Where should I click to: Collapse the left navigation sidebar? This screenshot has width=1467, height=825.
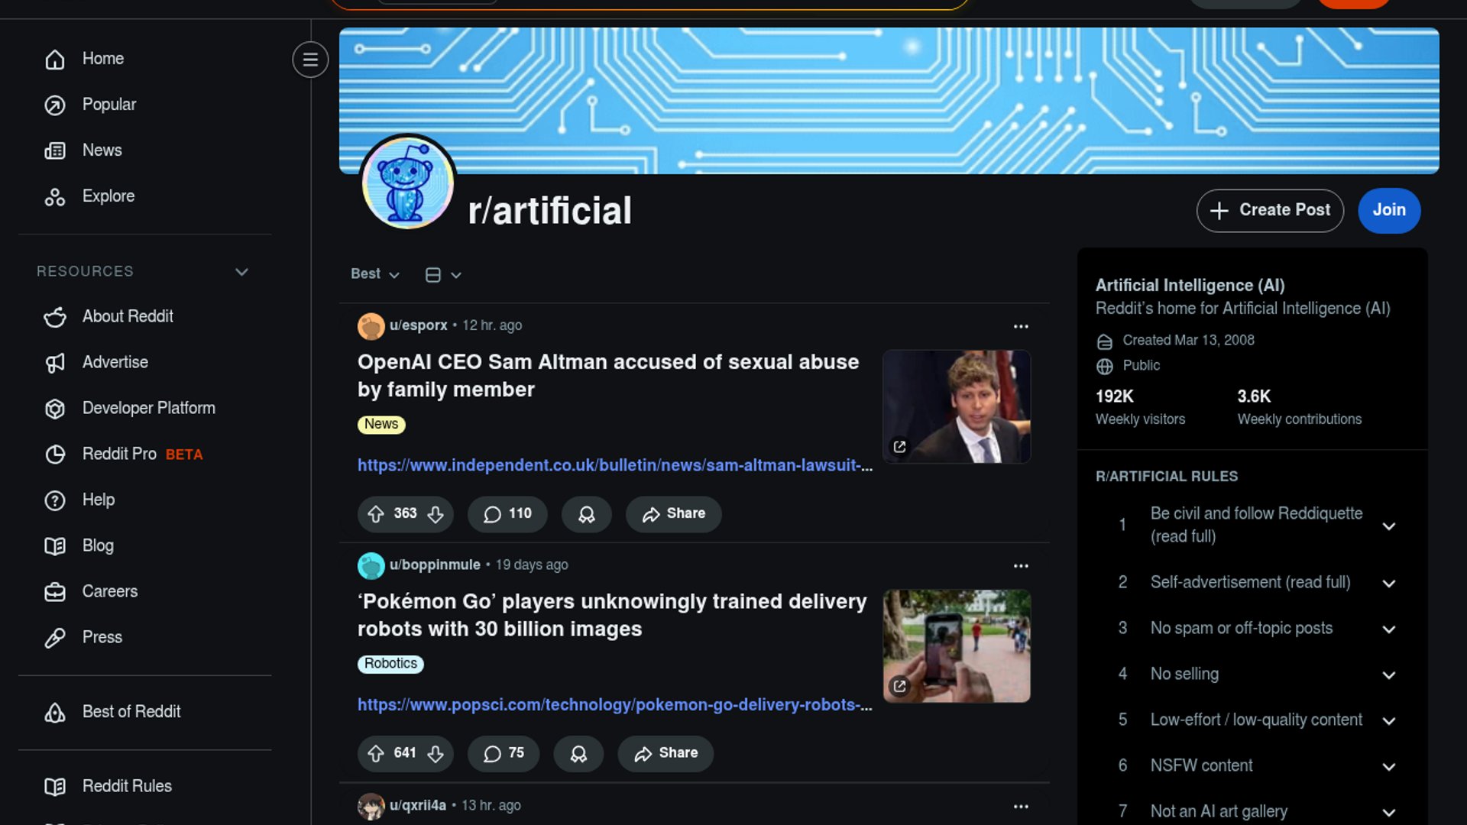310,60
